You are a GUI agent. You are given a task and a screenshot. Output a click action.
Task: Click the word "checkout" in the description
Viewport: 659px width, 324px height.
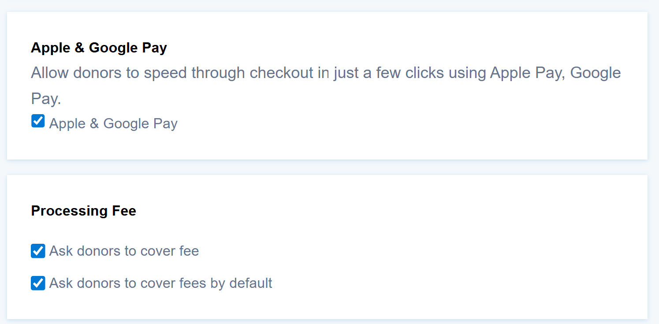[x=281, y=73]
